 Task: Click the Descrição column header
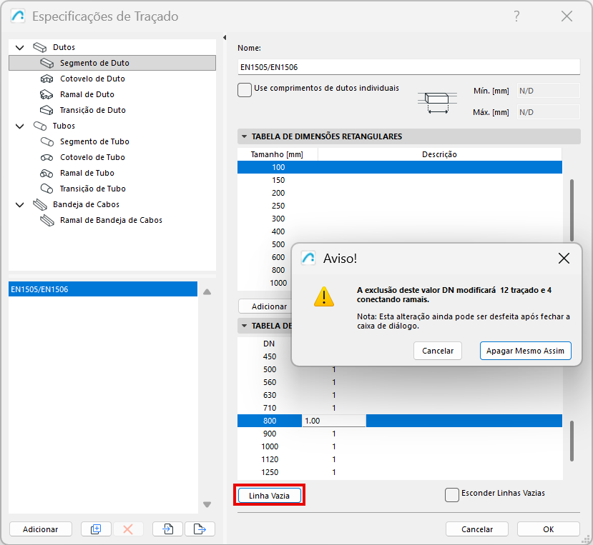[439, 154]
